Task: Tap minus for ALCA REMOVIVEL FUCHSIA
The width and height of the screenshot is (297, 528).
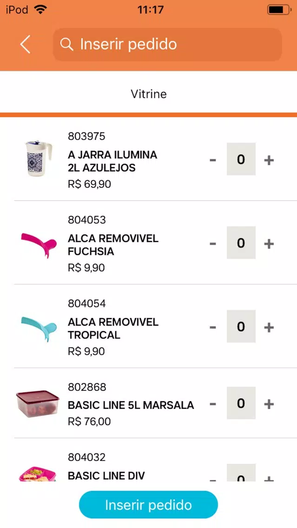Action: point(212,244)
